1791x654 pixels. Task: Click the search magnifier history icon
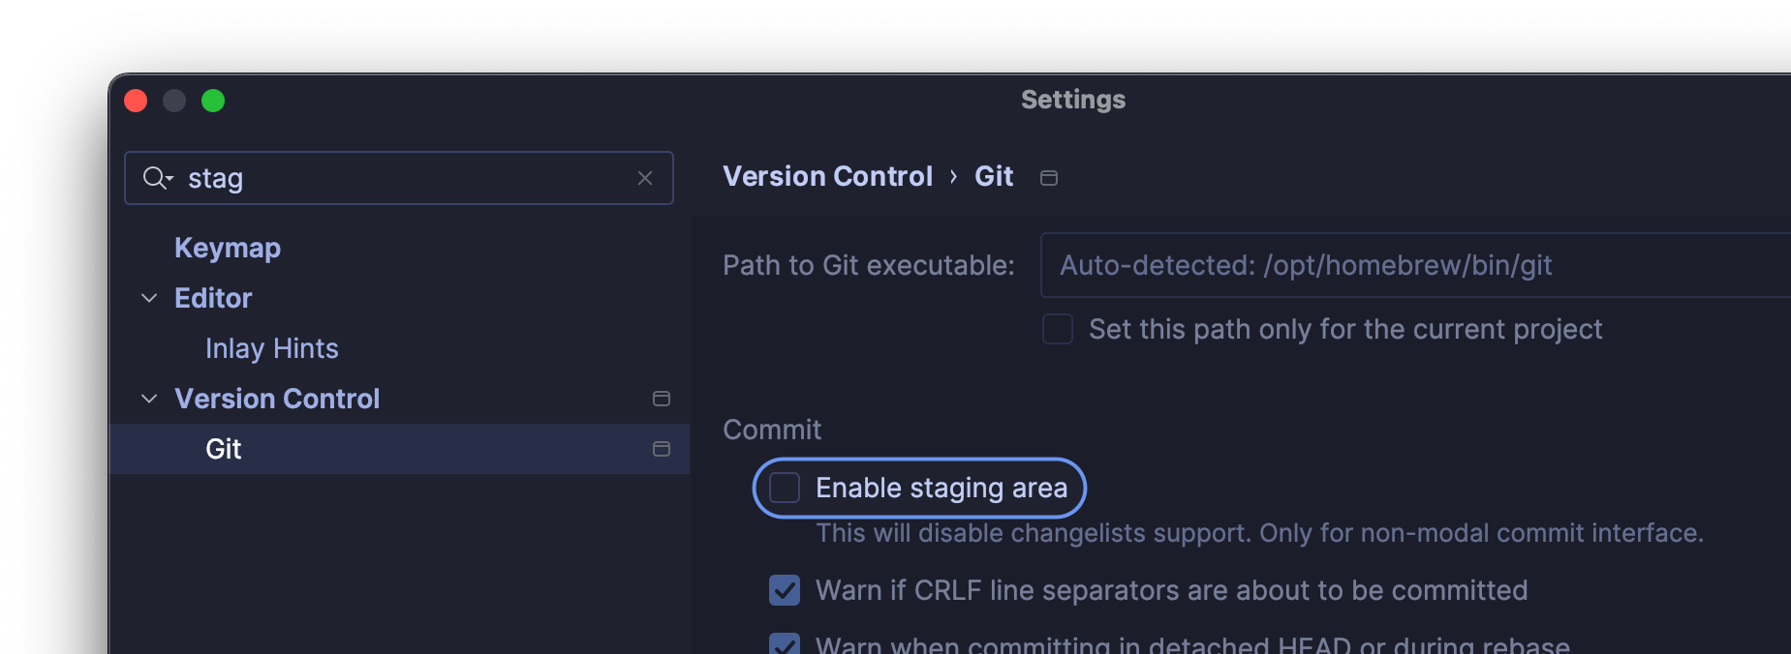157,178
